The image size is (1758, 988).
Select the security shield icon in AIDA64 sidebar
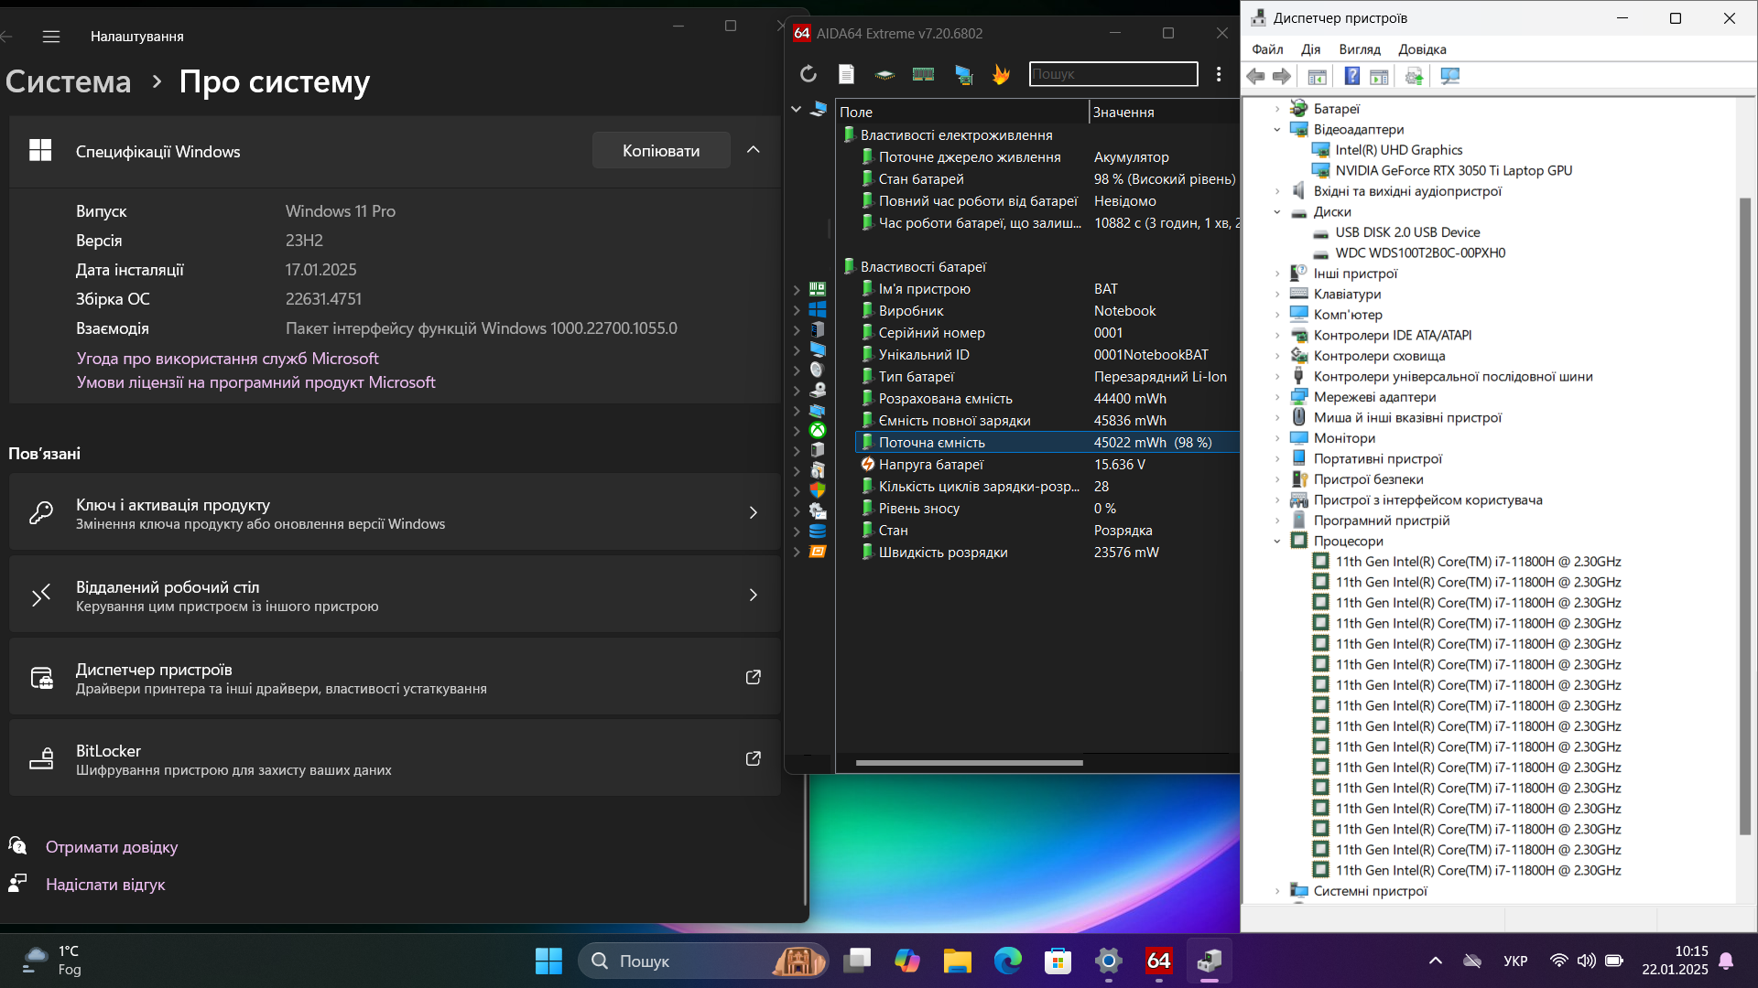tap(818, 490)
